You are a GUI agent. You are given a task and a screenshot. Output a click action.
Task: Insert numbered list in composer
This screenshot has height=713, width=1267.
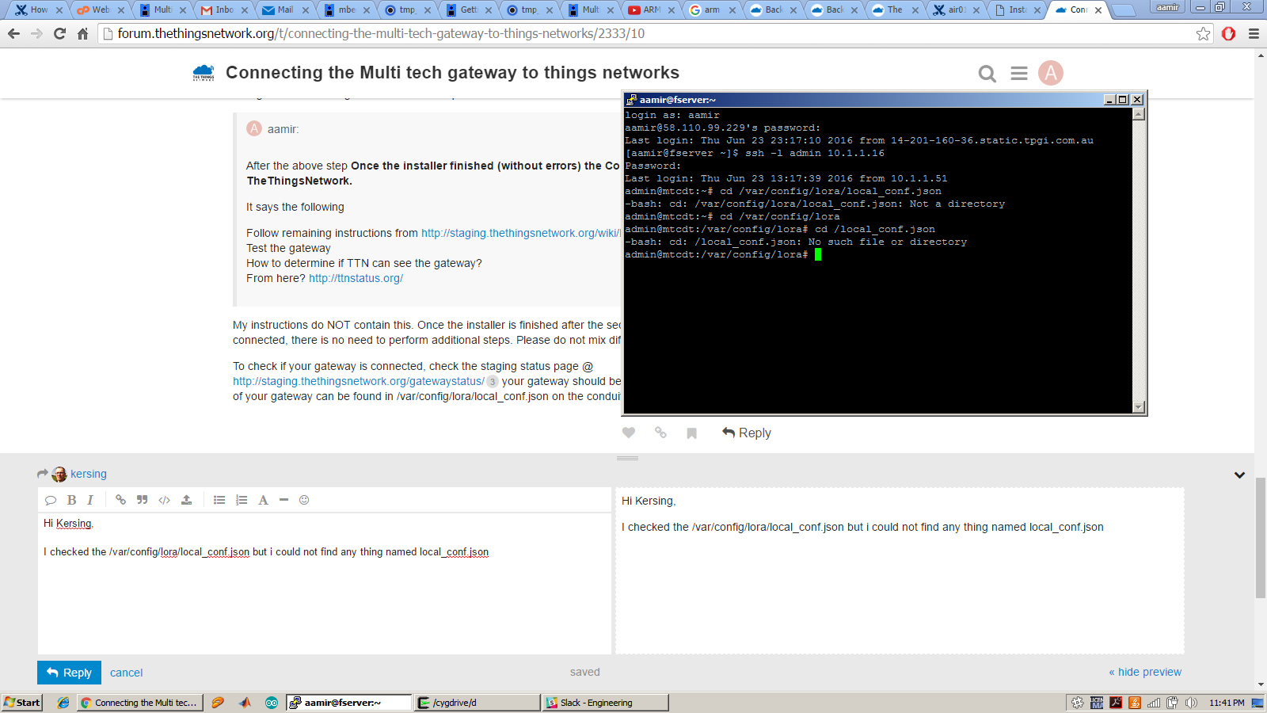click(x=242, y=500)
